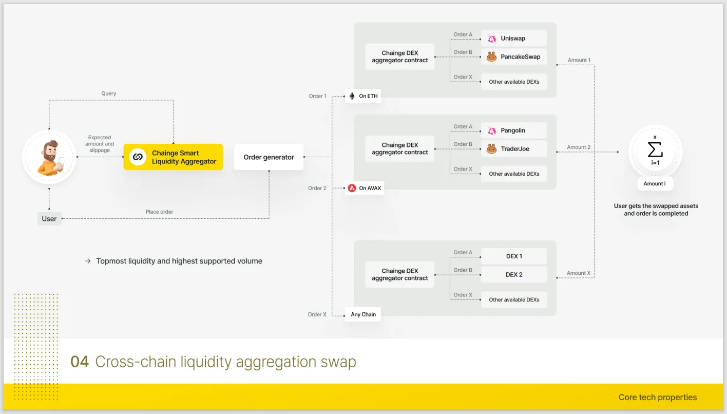Click the Order 1 label

click(317, 96)
